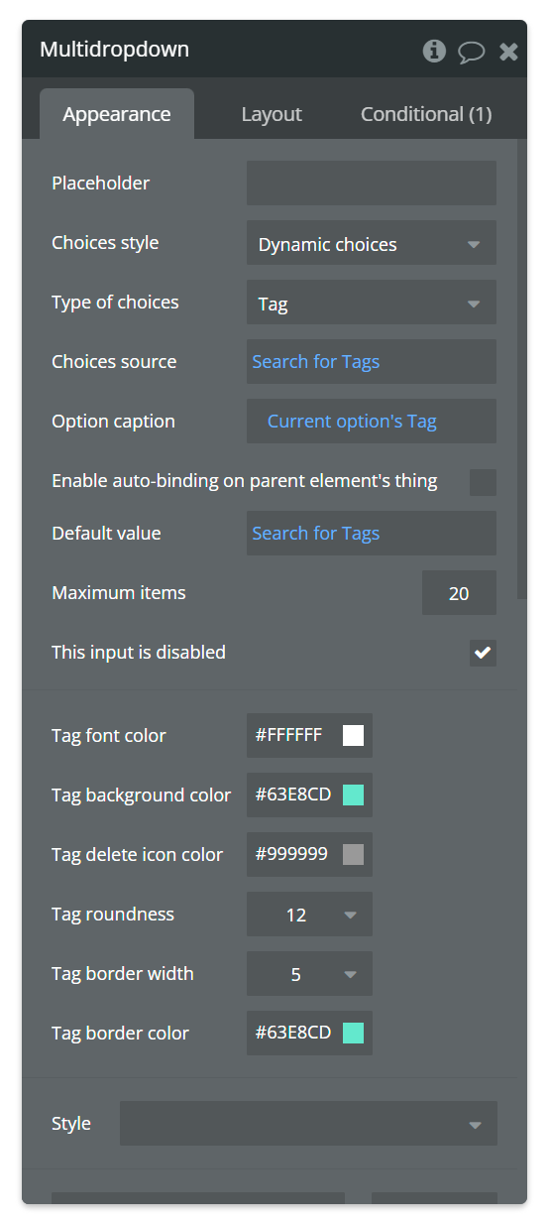Expand Tag roundness dropdown
Screen dimensions: 550x1223
309,915
